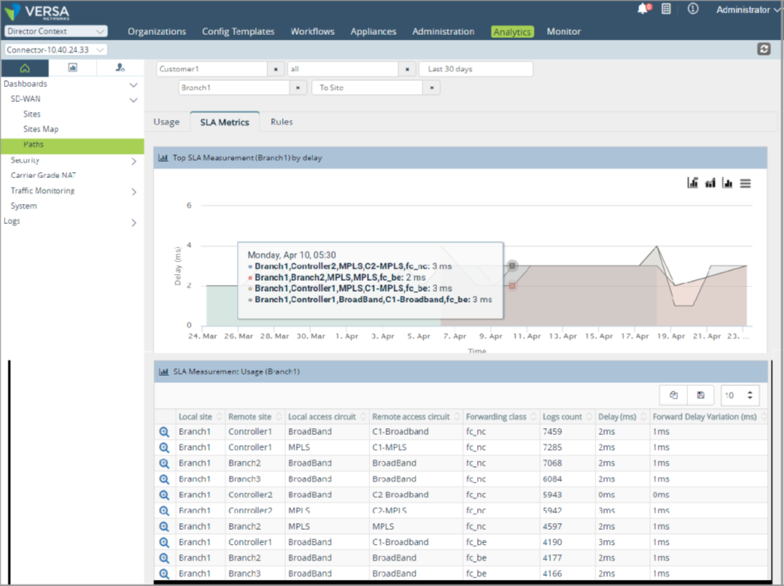Image resolution: width=784 pixels, height=586 pixels.
Task: Click the copy table icon
Action: (673, 395)
